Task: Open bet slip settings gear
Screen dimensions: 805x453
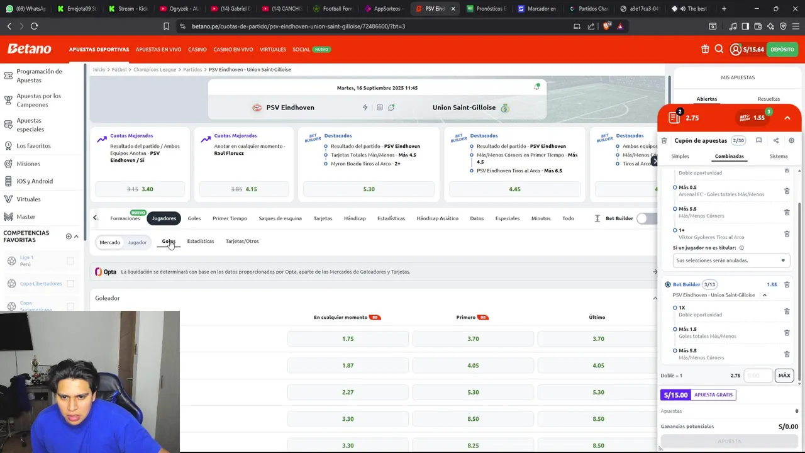Action: (792, 140)
